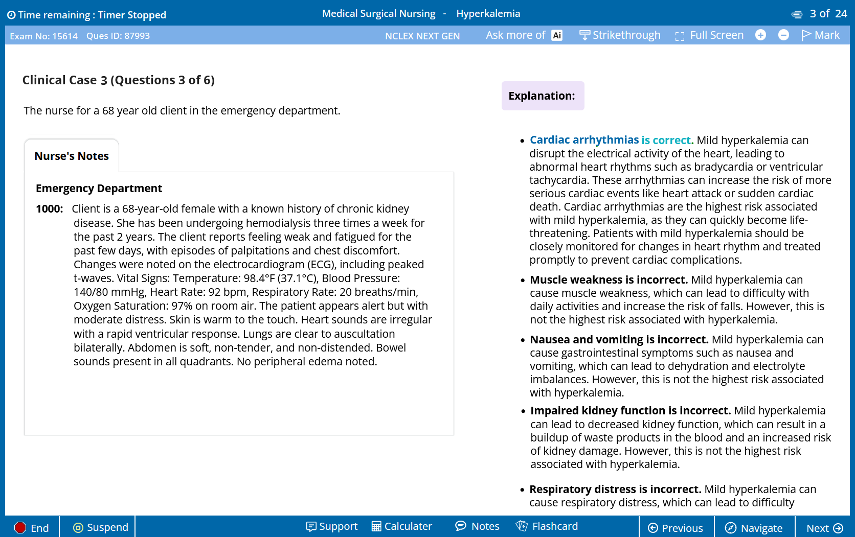This screenshot has width=855, height=537.
Task: Click 'Clinical Case 3 (Questions 3 of 6)' title
Action: 119,80
